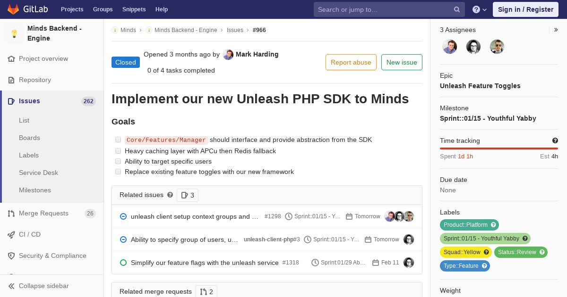Click the Issues sidebar icon
This screenshot has height=297, width=567.
click(x=11, y=101)
